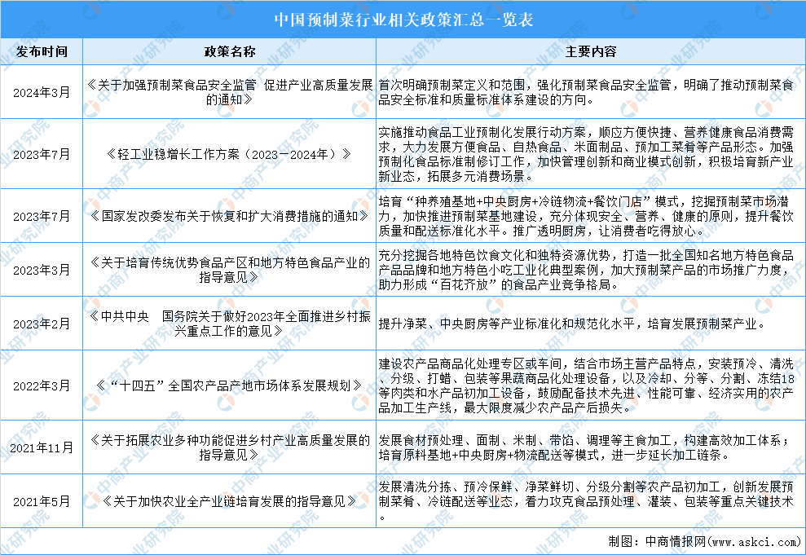This screenshot has width=806, height=555.
Task: Click the content starting 培育“种养殖基地+中央厨房
Action: pyautogui.click(x=586, y=216)
